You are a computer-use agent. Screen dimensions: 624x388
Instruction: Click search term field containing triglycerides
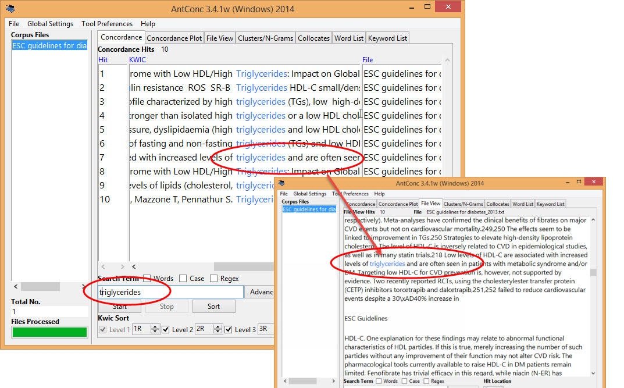click(x=170, y=292)
